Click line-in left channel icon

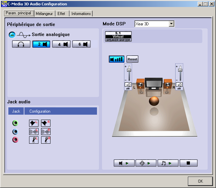tap(34, 132)
